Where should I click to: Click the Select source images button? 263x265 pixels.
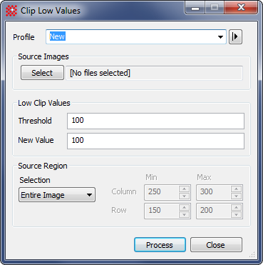pos(42,73)
